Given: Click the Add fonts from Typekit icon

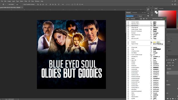Looking at the screenshot, I should click(x=165, y=19).
